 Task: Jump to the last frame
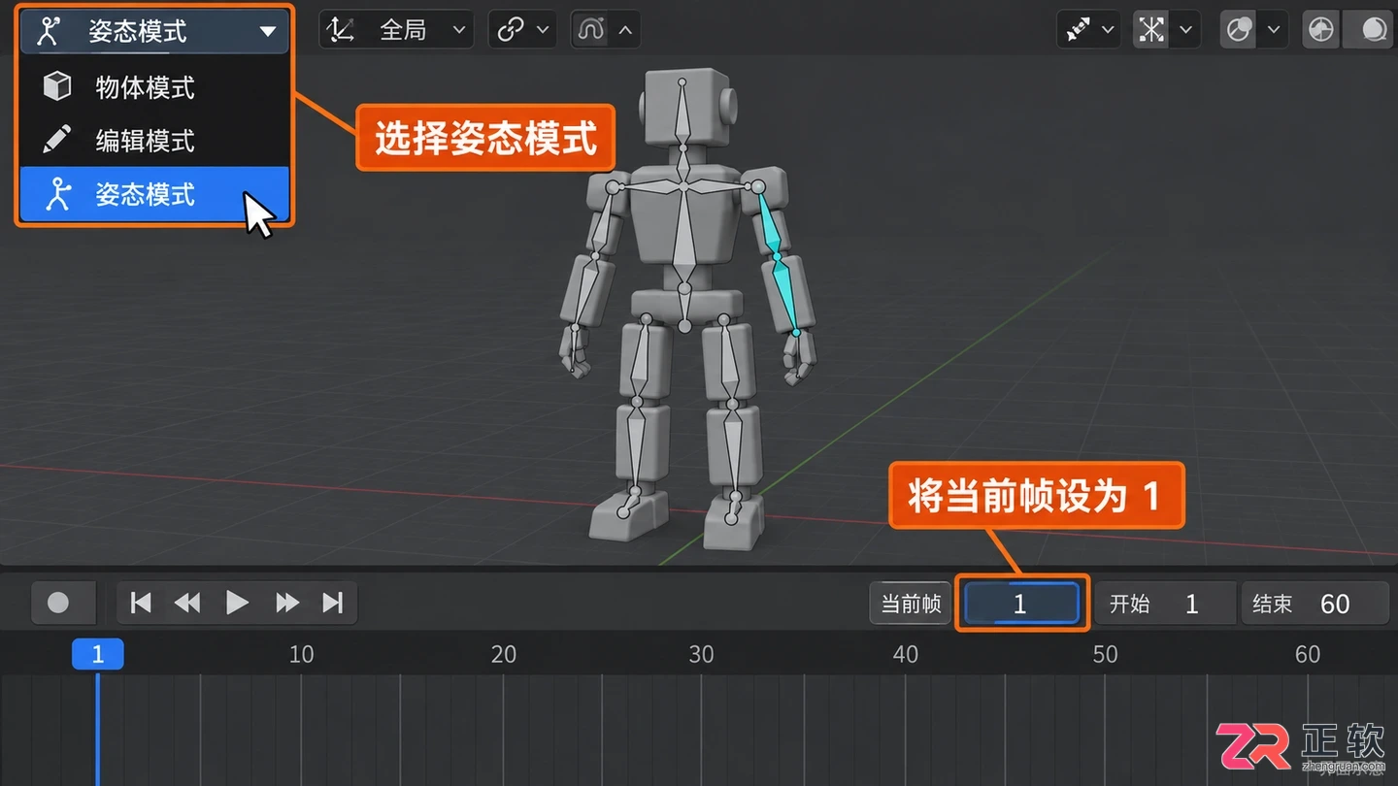(333, 603)
